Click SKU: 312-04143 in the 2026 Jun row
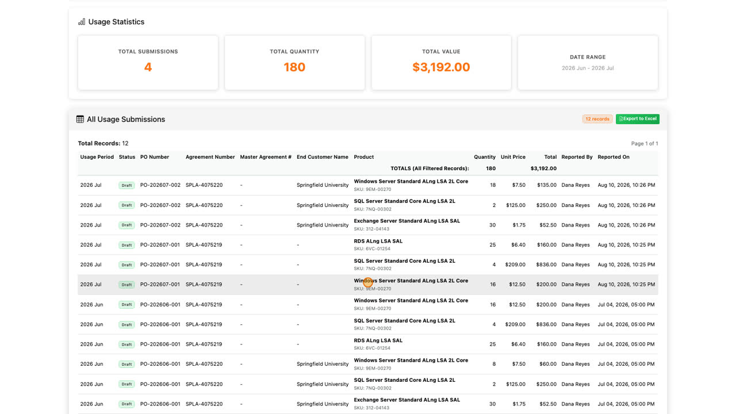This screenshot has width=736, height=414. 372,408
